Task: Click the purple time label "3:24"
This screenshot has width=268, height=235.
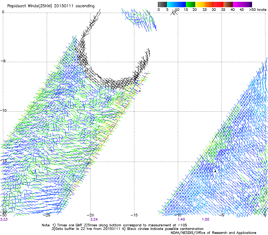Action: coord(94,219)
